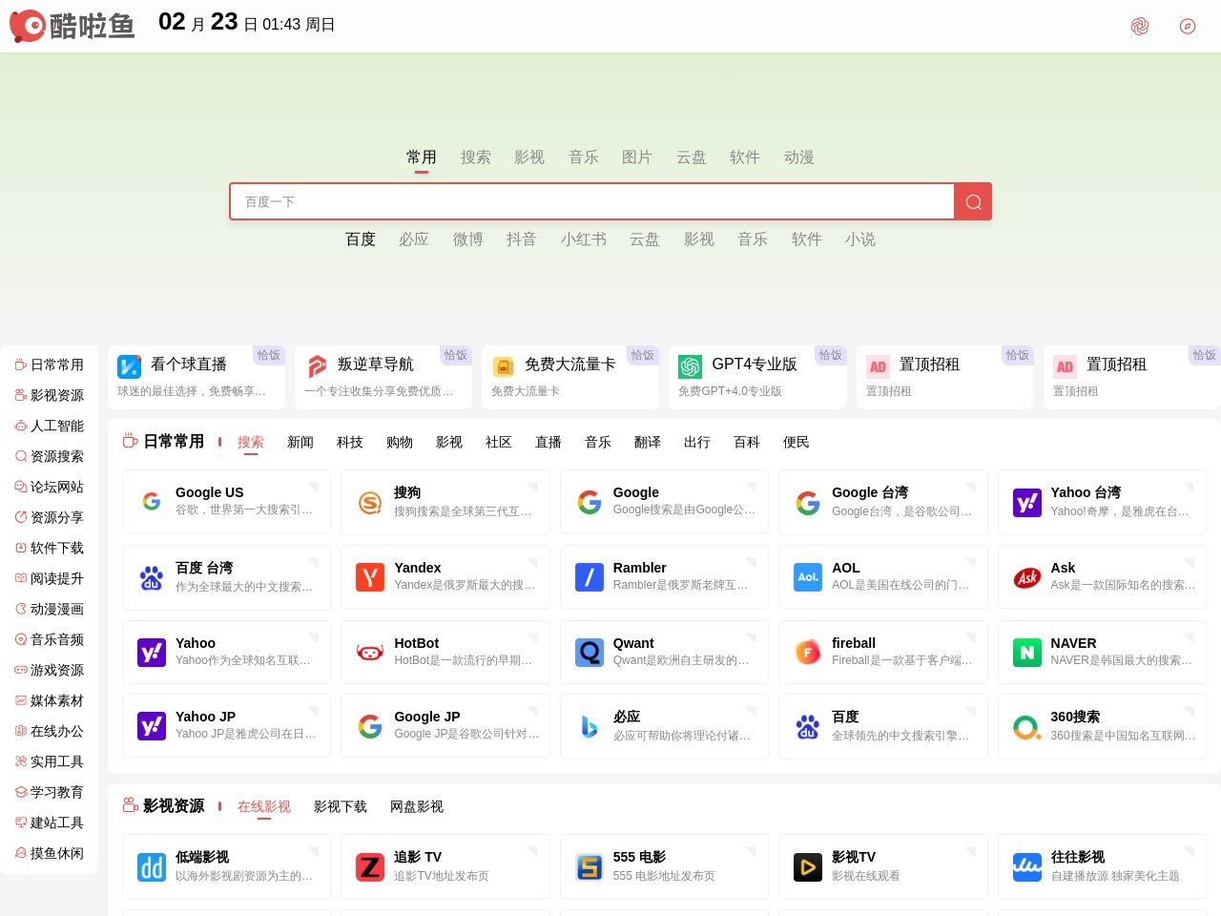Go to 动漫漫画 in the sidebar
1221x916 pixels.
[50, 609]
